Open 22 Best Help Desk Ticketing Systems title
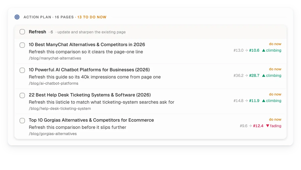The height and width of the screenshot is (170, 301). point(90,95)
